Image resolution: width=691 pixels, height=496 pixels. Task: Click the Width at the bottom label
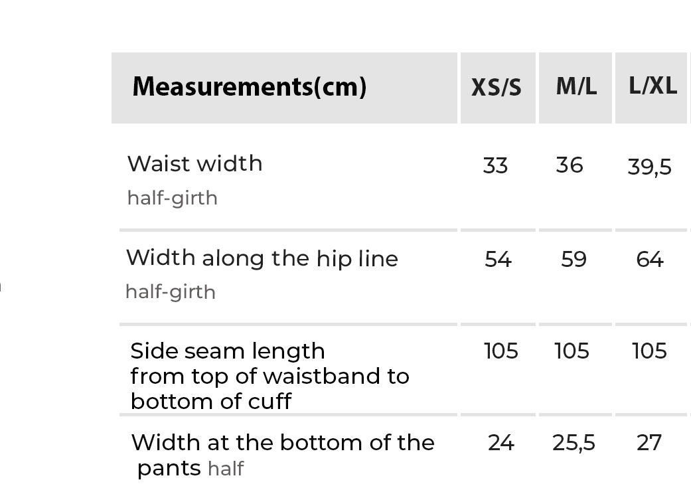pyautogui.click(x=282, y=443)
